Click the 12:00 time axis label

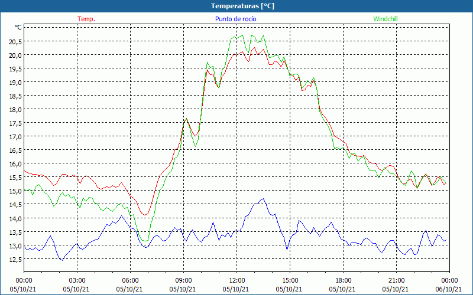coord(237,280)
